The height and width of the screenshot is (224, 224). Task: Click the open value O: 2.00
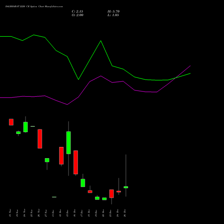tap(78, 15)
